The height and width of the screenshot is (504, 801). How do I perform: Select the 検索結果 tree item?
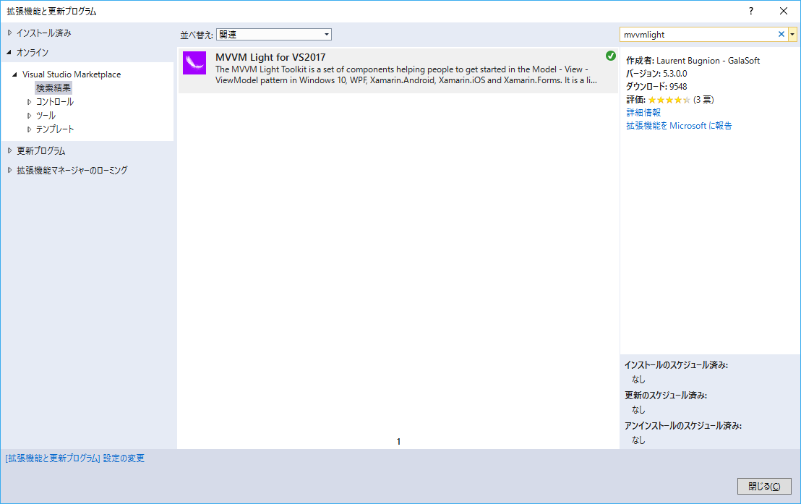pos(53,88)
